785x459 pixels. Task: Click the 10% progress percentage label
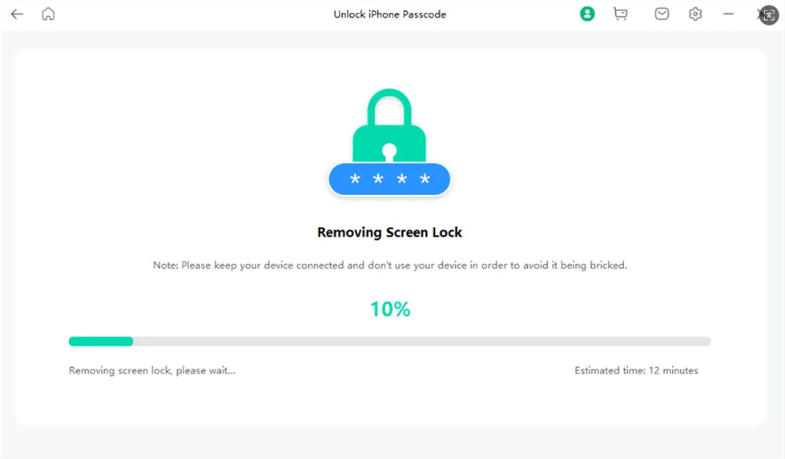(390, 309)
